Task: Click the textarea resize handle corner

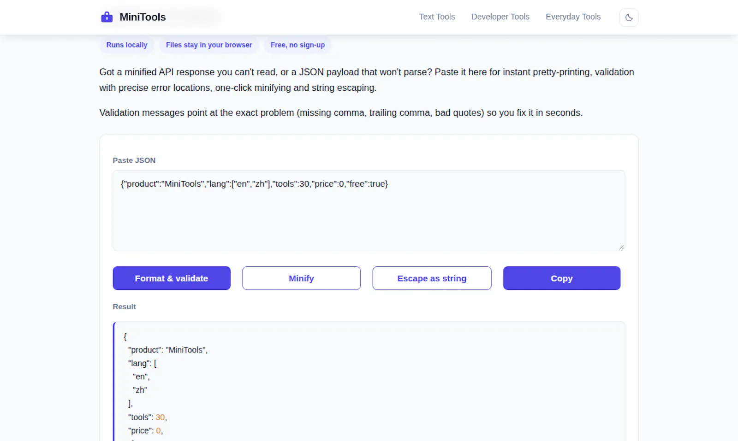Action: pyautogui.click(x=621, y=247)
